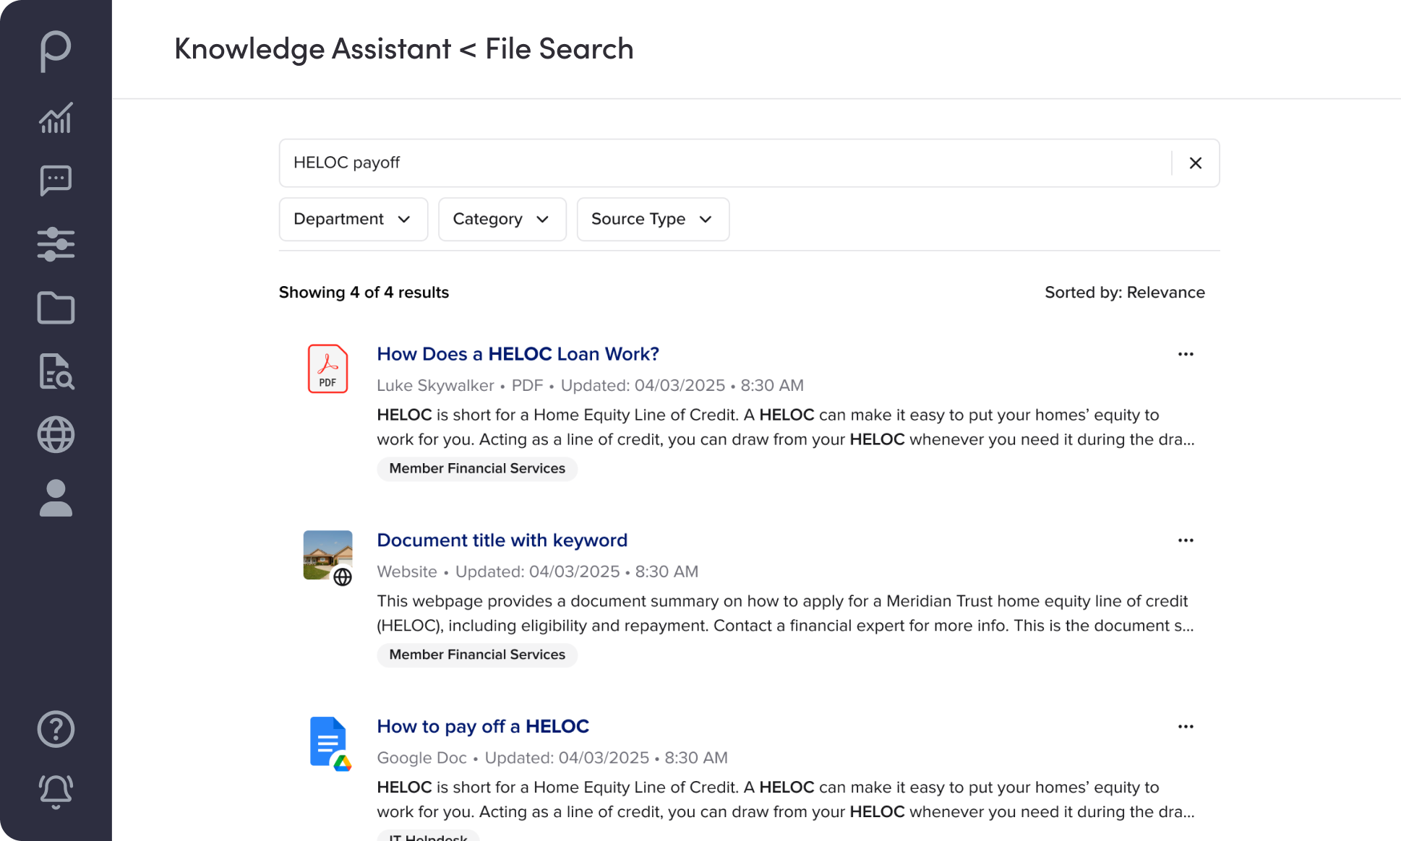Open the help question mark icon
1401x841 pixels.
point(56,729)
